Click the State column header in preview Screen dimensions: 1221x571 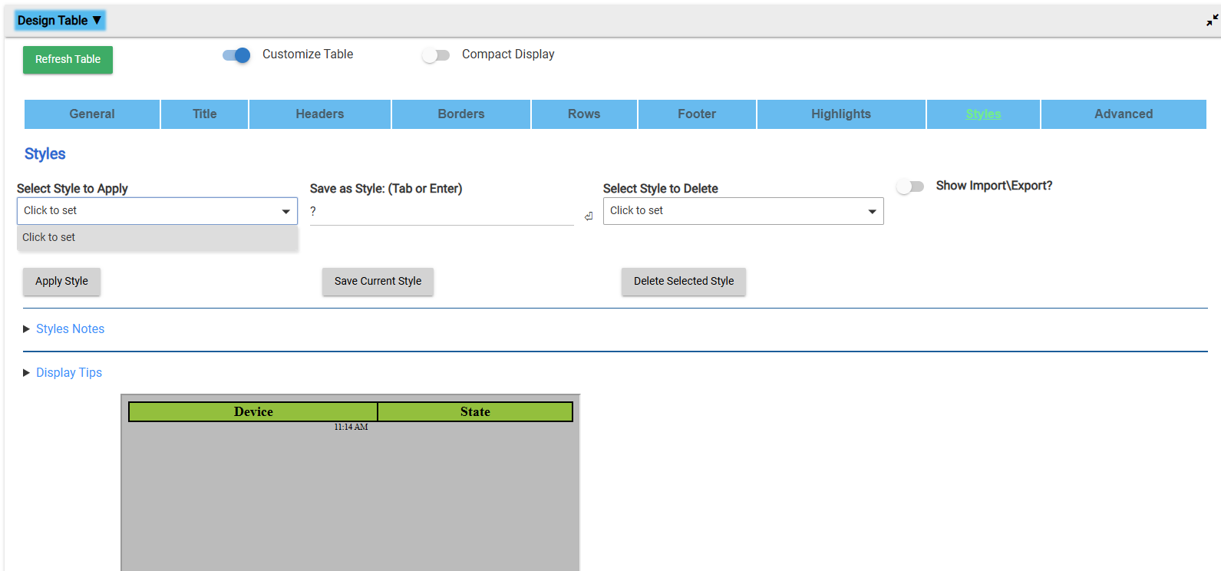475,412
